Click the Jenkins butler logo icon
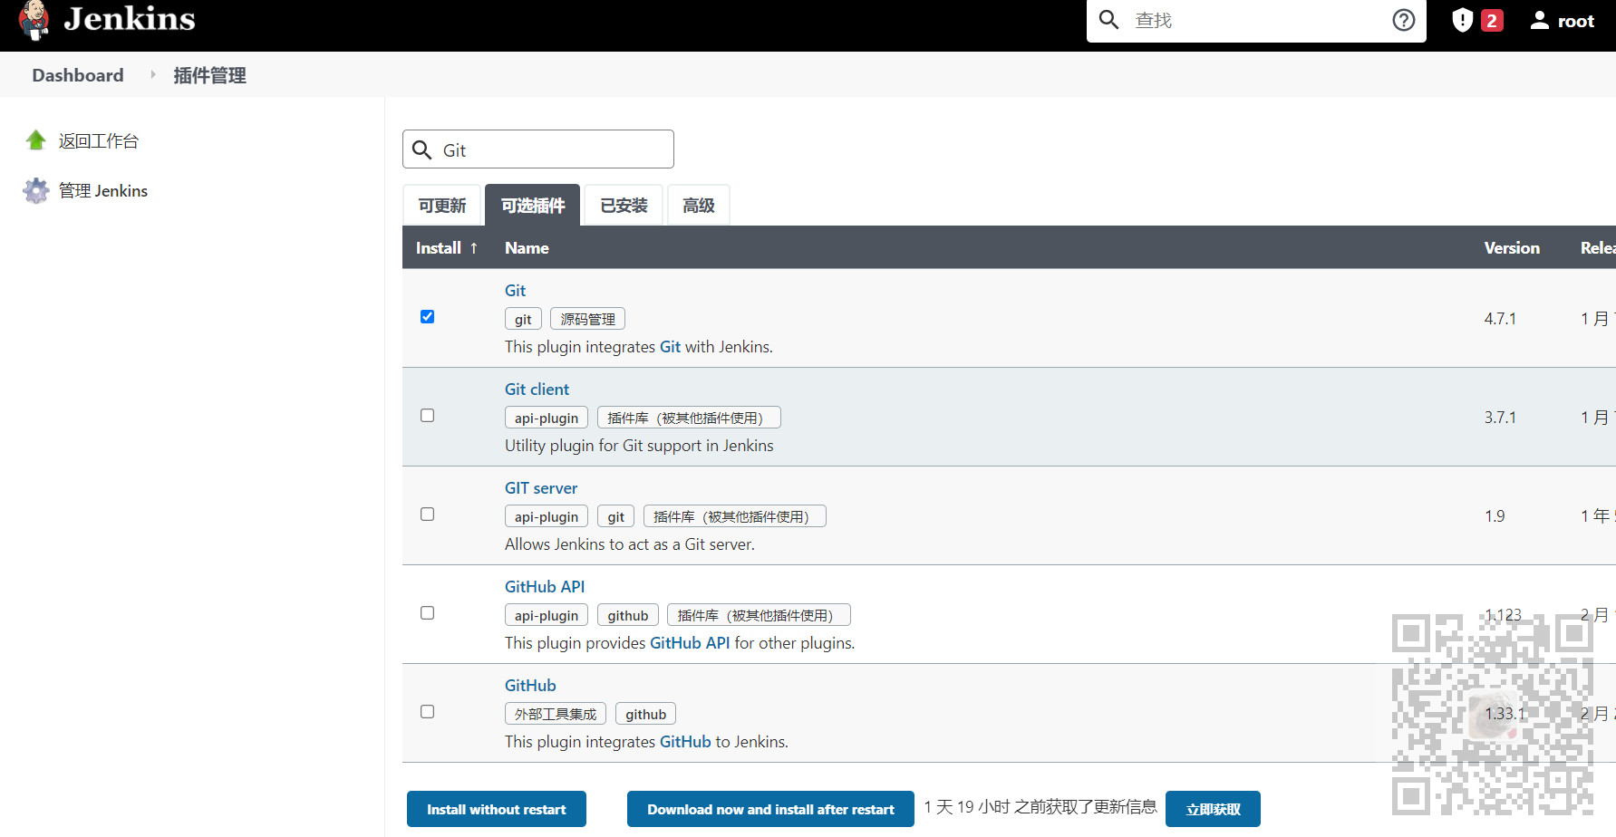1616x837 pixels. pyautogui.click(x=34, y=20)
